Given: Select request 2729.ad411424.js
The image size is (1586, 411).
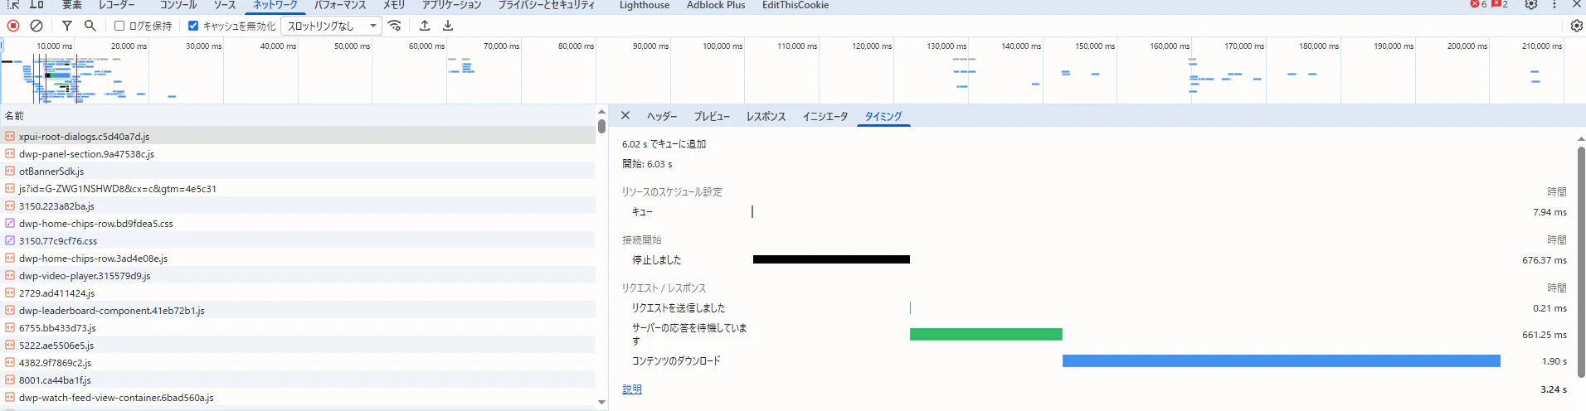Looking at the screenshot, I should (x=298, y=293).
